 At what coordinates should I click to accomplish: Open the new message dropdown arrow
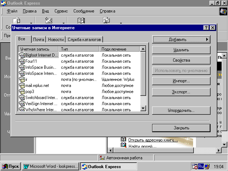pyautogui.click(x=31, y=23)
